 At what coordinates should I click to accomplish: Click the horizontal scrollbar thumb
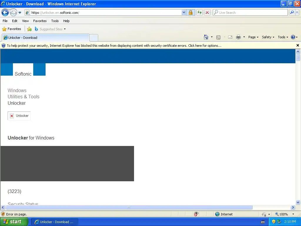pyautogui.click(x=129, y=207)
